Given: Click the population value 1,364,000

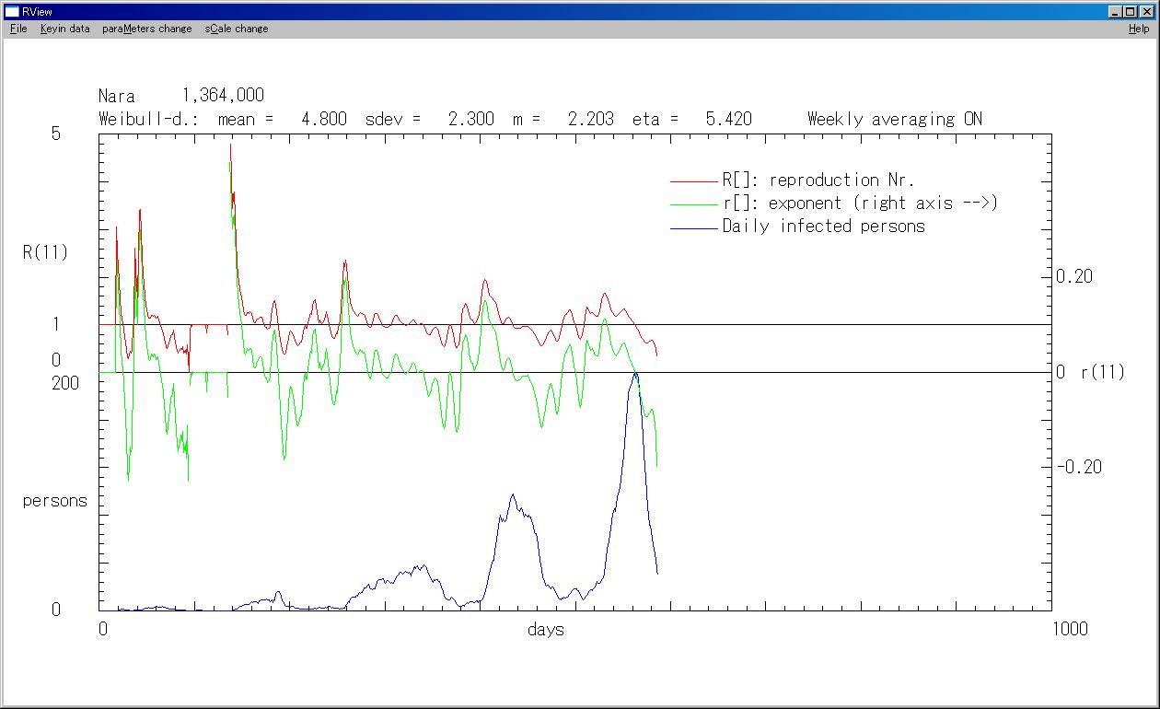Looking at the screenshot, I should point(223,96).
